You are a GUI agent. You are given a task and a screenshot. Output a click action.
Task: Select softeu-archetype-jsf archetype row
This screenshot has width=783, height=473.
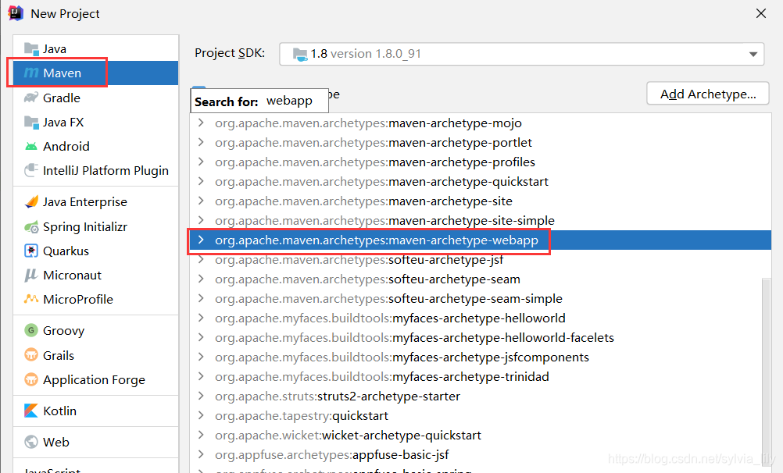481,259
